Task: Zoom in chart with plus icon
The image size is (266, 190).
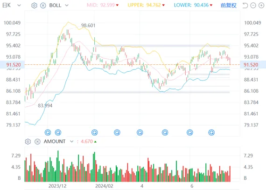Action: click(x=261, y=6)
